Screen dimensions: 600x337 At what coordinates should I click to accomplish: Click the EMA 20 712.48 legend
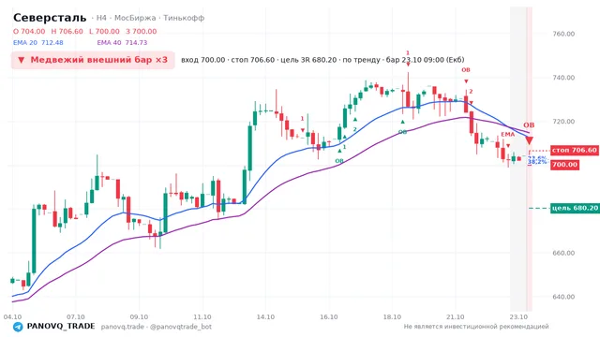(x=38, y=43)
